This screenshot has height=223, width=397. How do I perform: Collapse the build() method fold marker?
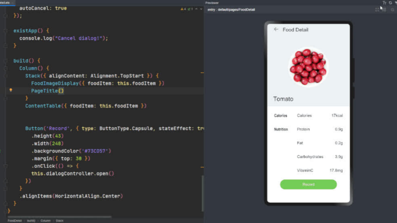tap(5, 61)
